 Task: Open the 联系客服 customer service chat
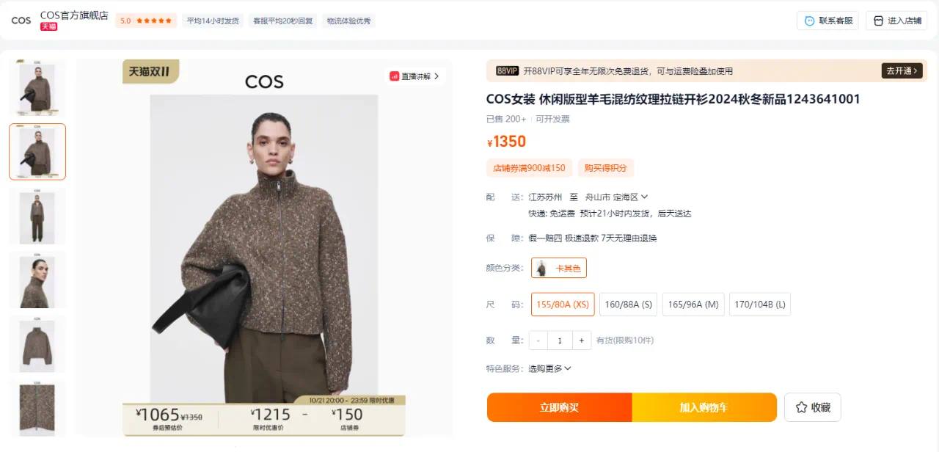click(827, 21)
